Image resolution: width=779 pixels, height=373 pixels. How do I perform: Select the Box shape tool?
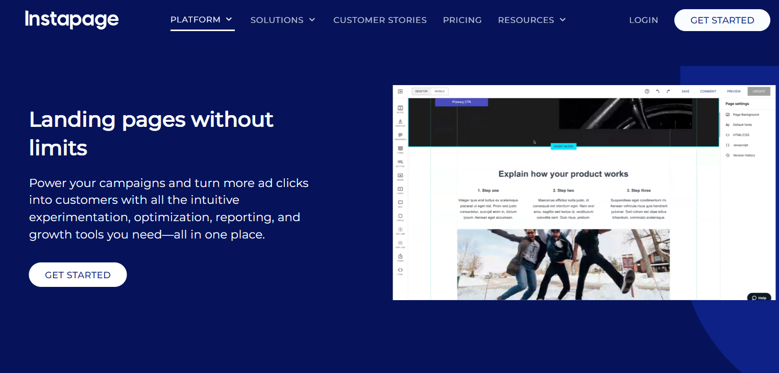[x=400, y=203]
